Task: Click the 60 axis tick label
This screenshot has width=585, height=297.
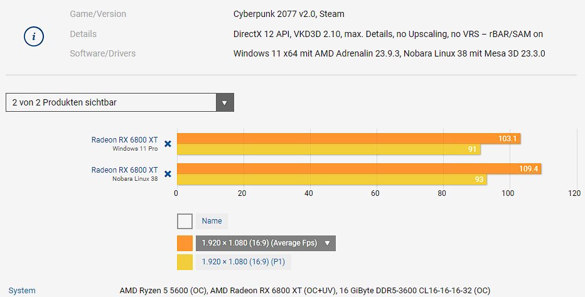Action: 375,193
